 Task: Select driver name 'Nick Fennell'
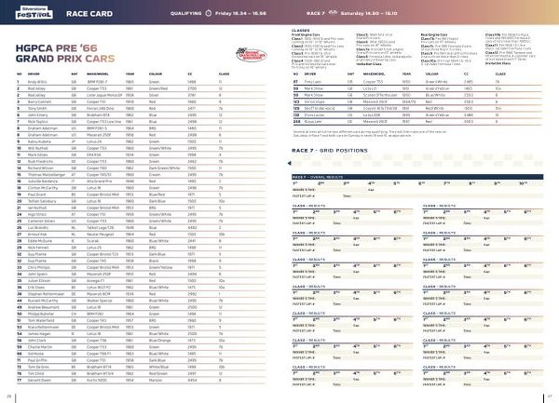tap(38, 248)
